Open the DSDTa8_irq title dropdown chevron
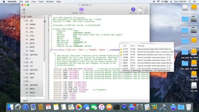The image size is (199, 112). pos(93,5)
